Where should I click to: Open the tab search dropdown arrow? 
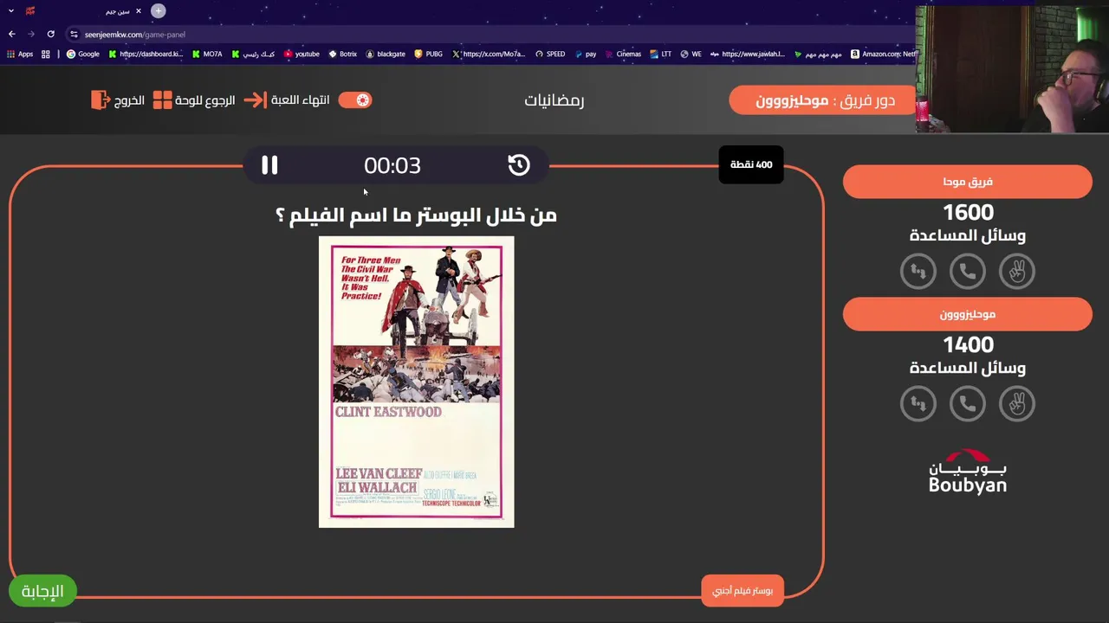pyautogui.click(x=10, y=11)
